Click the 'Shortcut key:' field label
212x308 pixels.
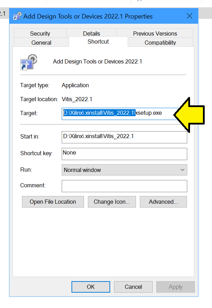(x=36, y=153)
